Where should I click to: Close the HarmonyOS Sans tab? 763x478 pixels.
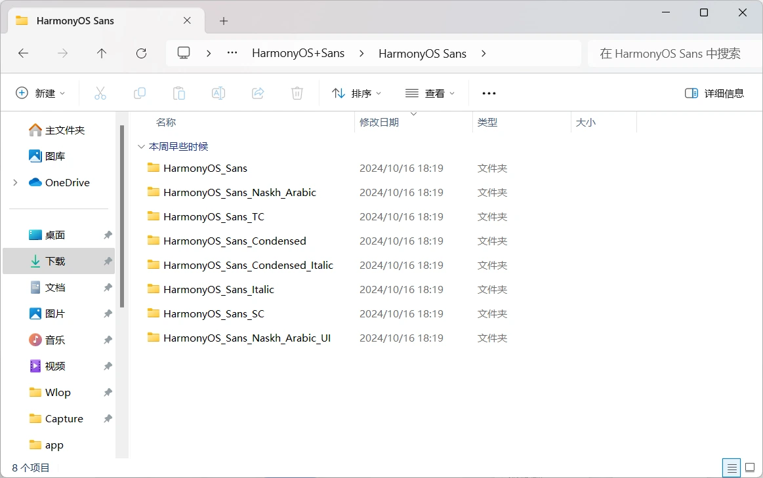pos(187,21)
